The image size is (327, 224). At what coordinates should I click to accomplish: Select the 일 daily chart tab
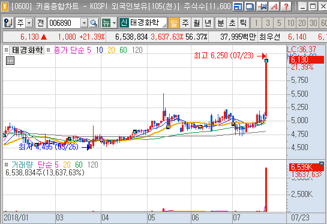pyautogui.click(x=173, y=23)
